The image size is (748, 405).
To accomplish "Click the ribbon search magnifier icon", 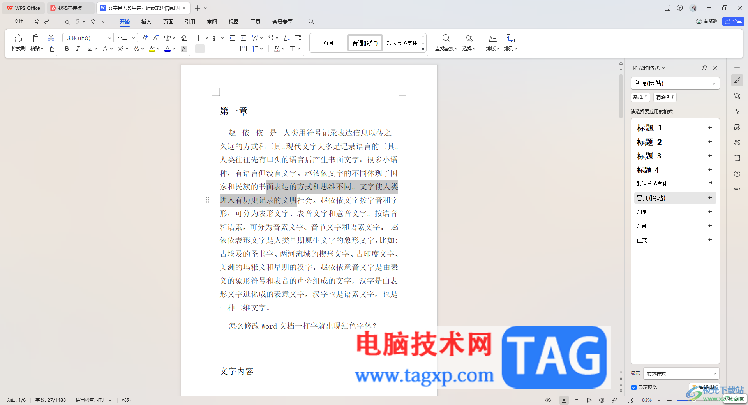I will point(311,21).
